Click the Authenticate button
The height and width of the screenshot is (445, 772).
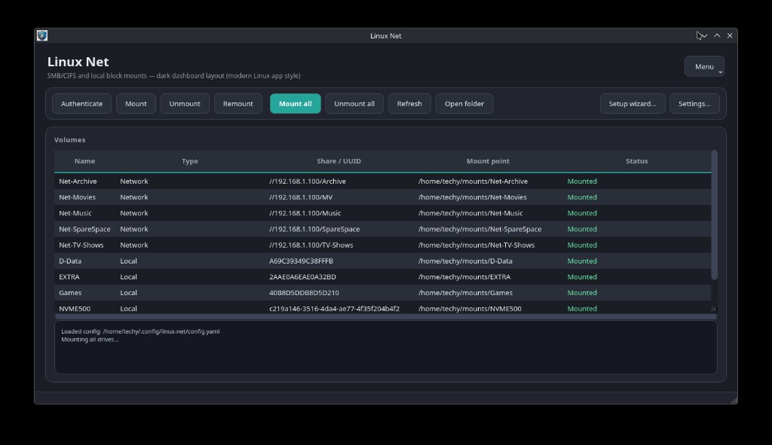pos(82,104)
